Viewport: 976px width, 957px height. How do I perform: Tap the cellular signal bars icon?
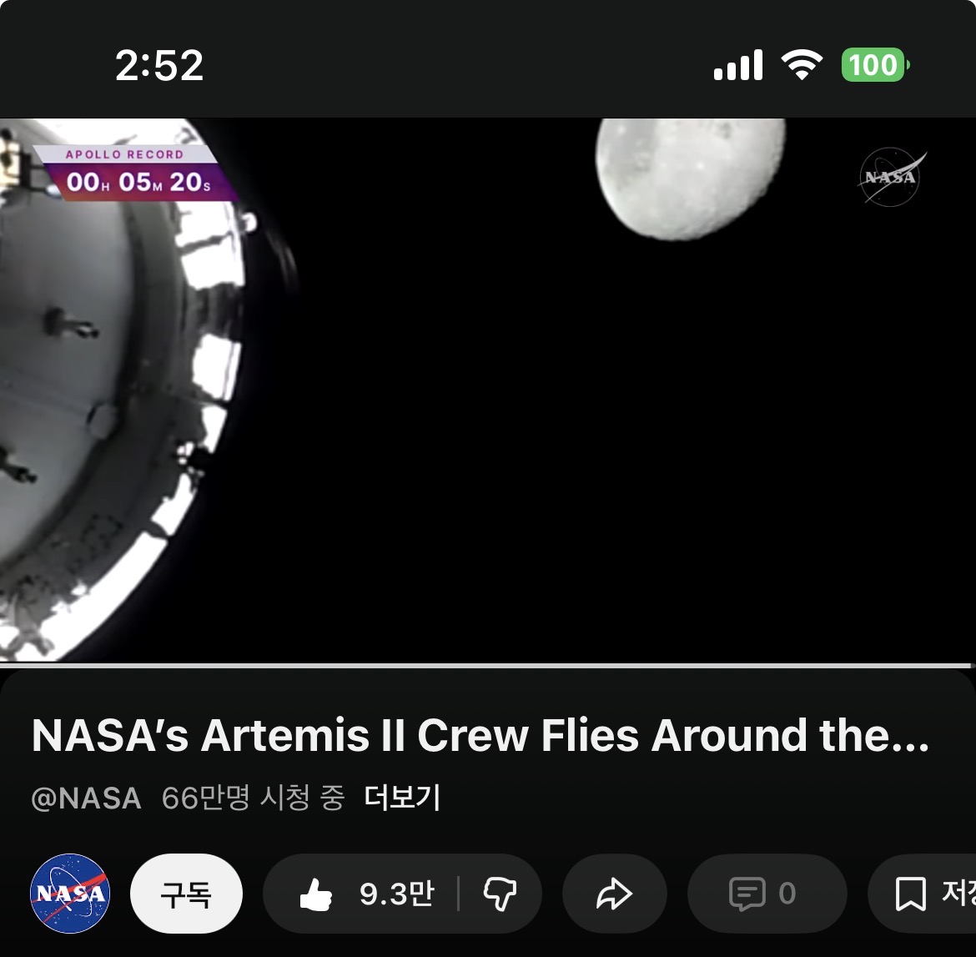pyautogui.click(x=738, y=65)
